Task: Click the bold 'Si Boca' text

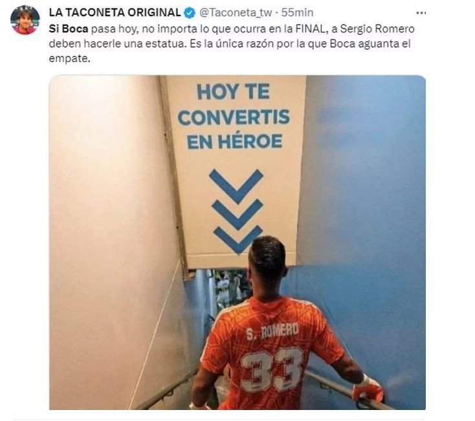Action: [69, 28]
